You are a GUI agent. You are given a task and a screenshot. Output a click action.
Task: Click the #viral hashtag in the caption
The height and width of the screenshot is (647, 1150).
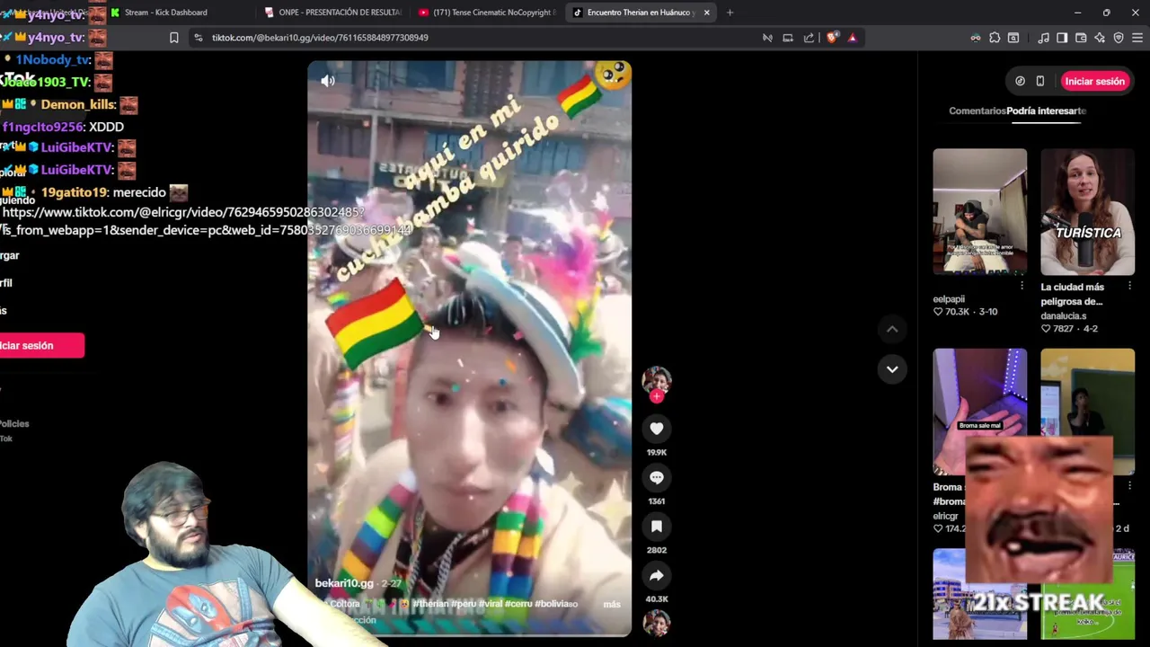(x=491, y=604)
